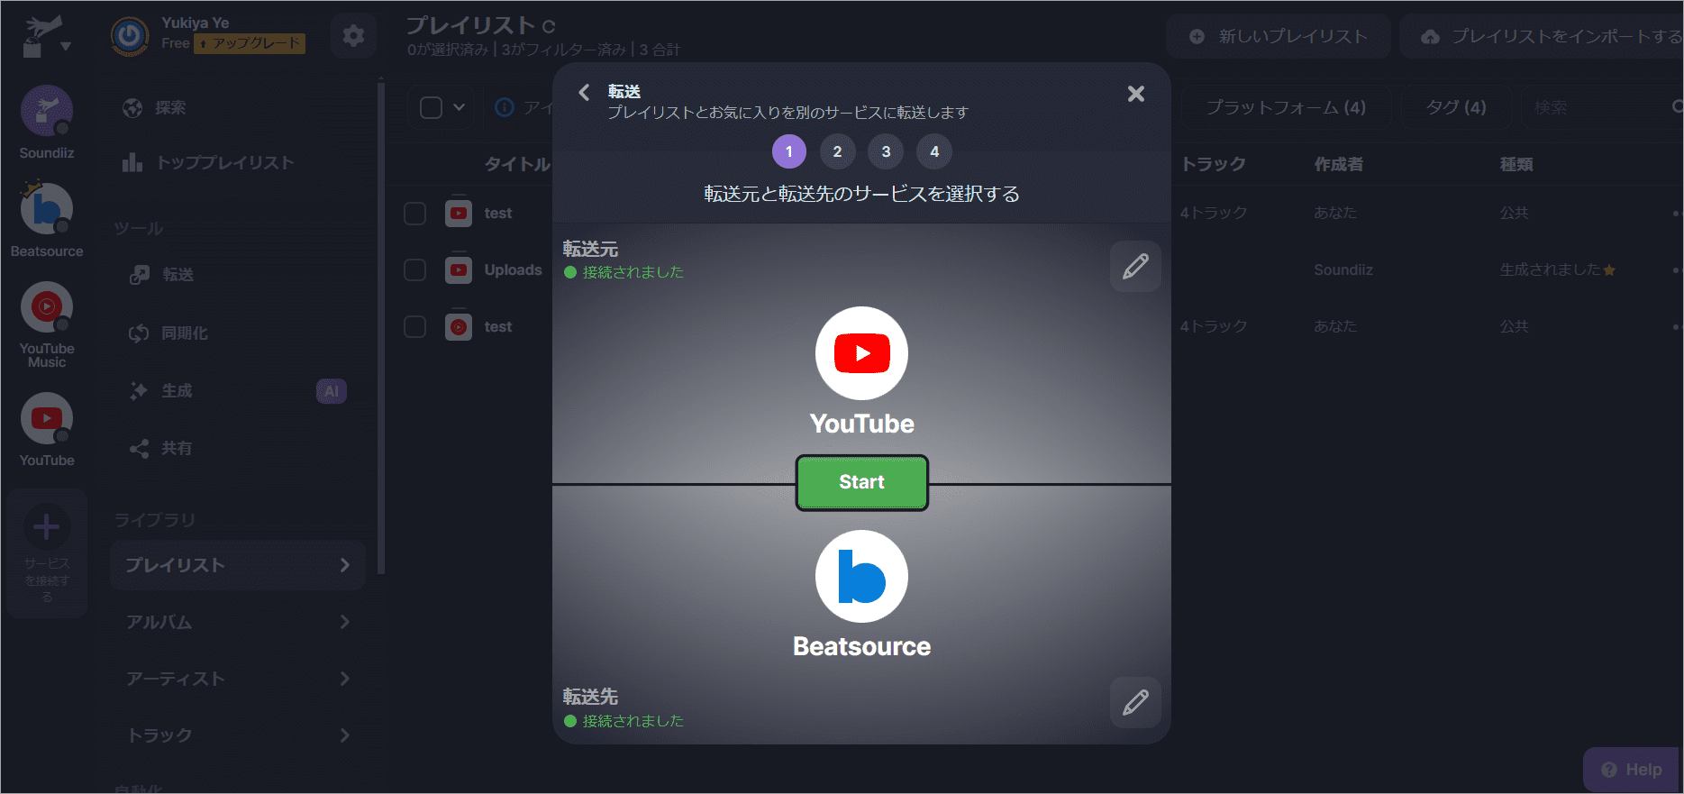The image size is (1684, 794).
Task: Click the Yukiya Ye profile avatar
Action: [130, 36]
